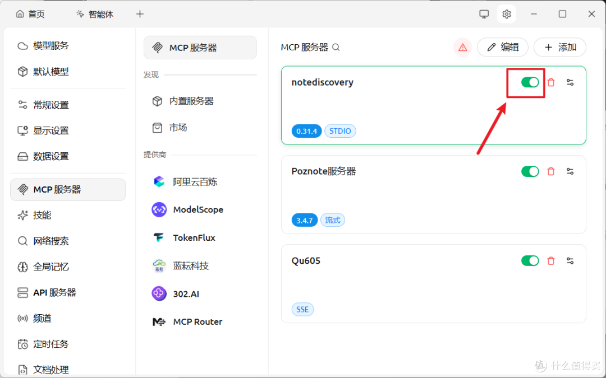Open the 市场 marketplace
606x378 pixels.
200,128
